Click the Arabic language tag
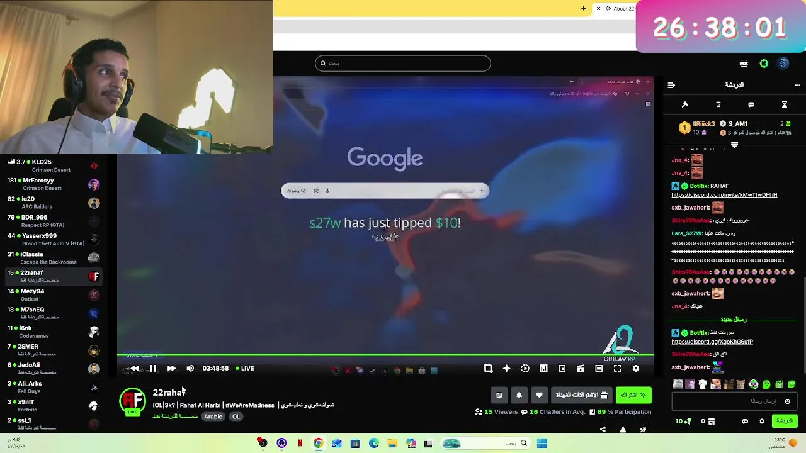806x453 pixels. [x=213, y=417]
